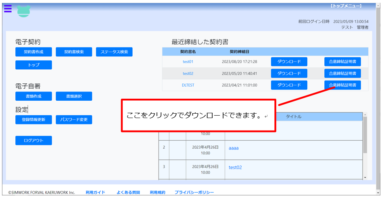Viewport: 384px width, 199px height.
Task: Open 契約書検索 contract search
Action: tap(74, 52)
